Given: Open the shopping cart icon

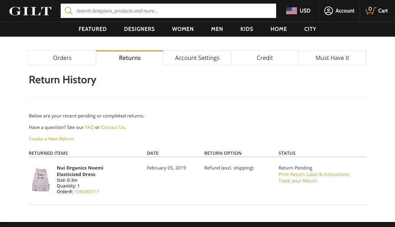Looking at the screenshot, I should [370, 11].
